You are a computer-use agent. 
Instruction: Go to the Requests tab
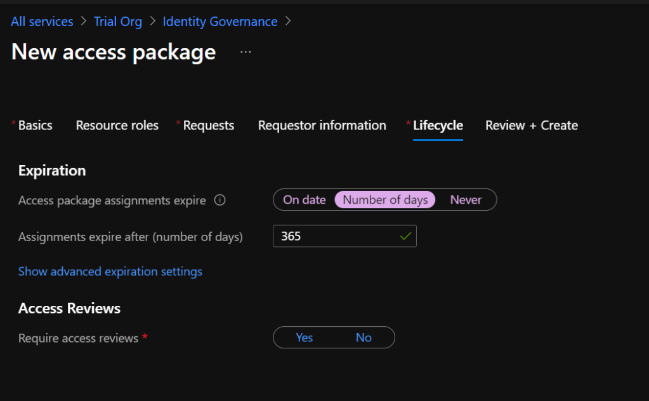pyautogui.click(x=208, y=126)
